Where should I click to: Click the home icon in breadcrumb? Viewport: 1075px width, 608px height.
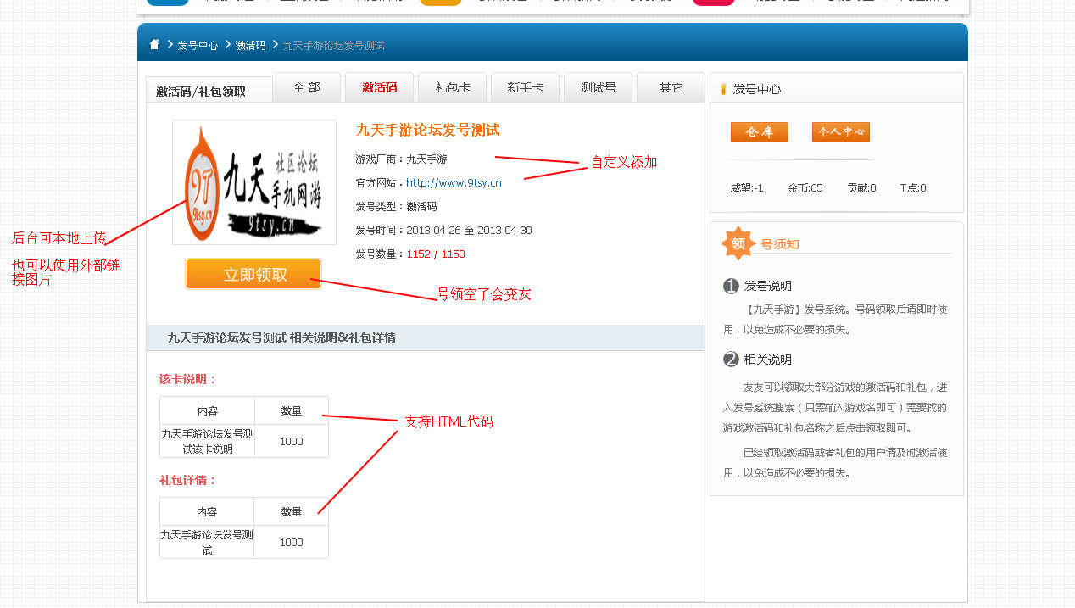[154, 45]
